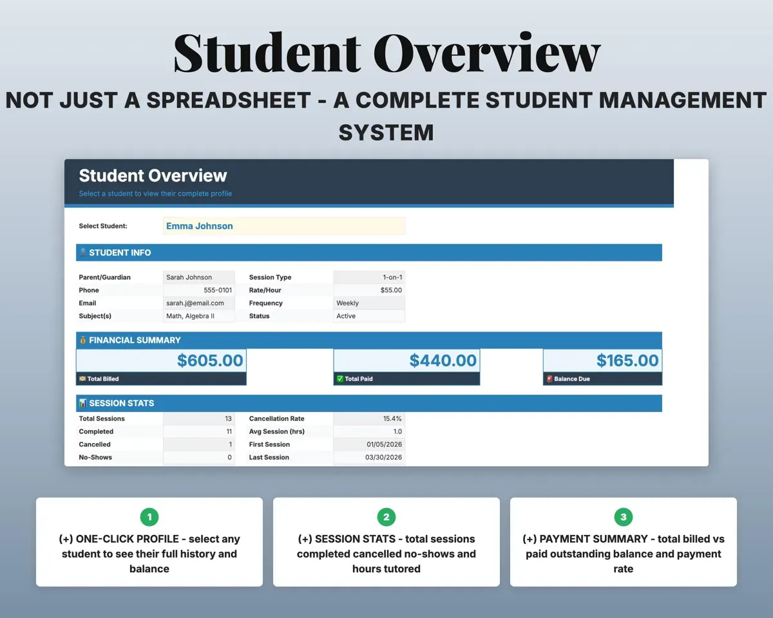Click the Total Paid caption
773x618 pixels.
pos(359,379)
